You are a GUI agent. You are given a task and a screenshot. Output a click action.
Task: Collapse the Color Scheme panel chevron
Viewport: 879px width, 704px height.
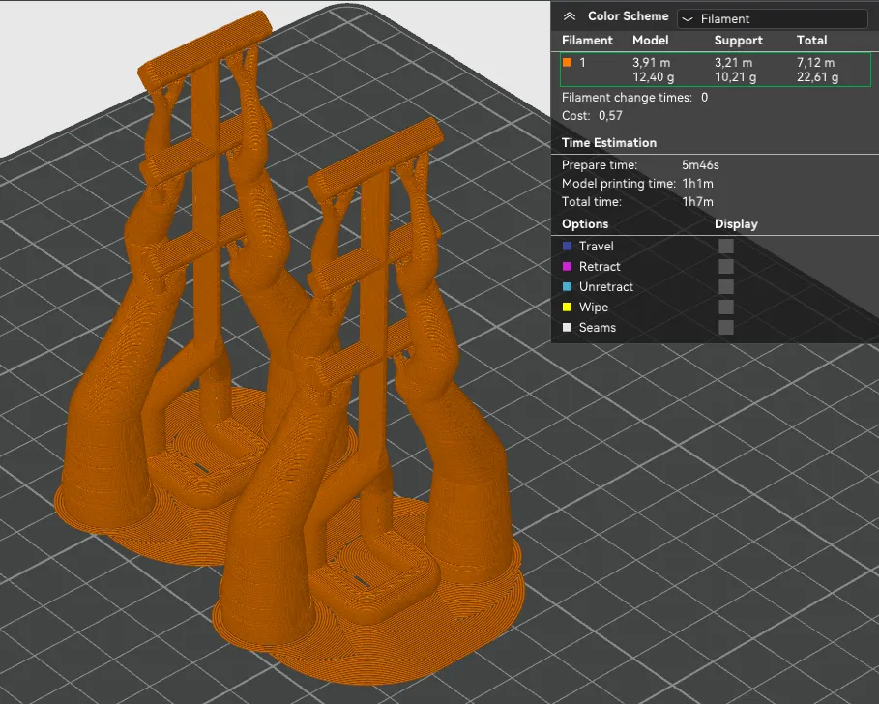pos(570,16)
